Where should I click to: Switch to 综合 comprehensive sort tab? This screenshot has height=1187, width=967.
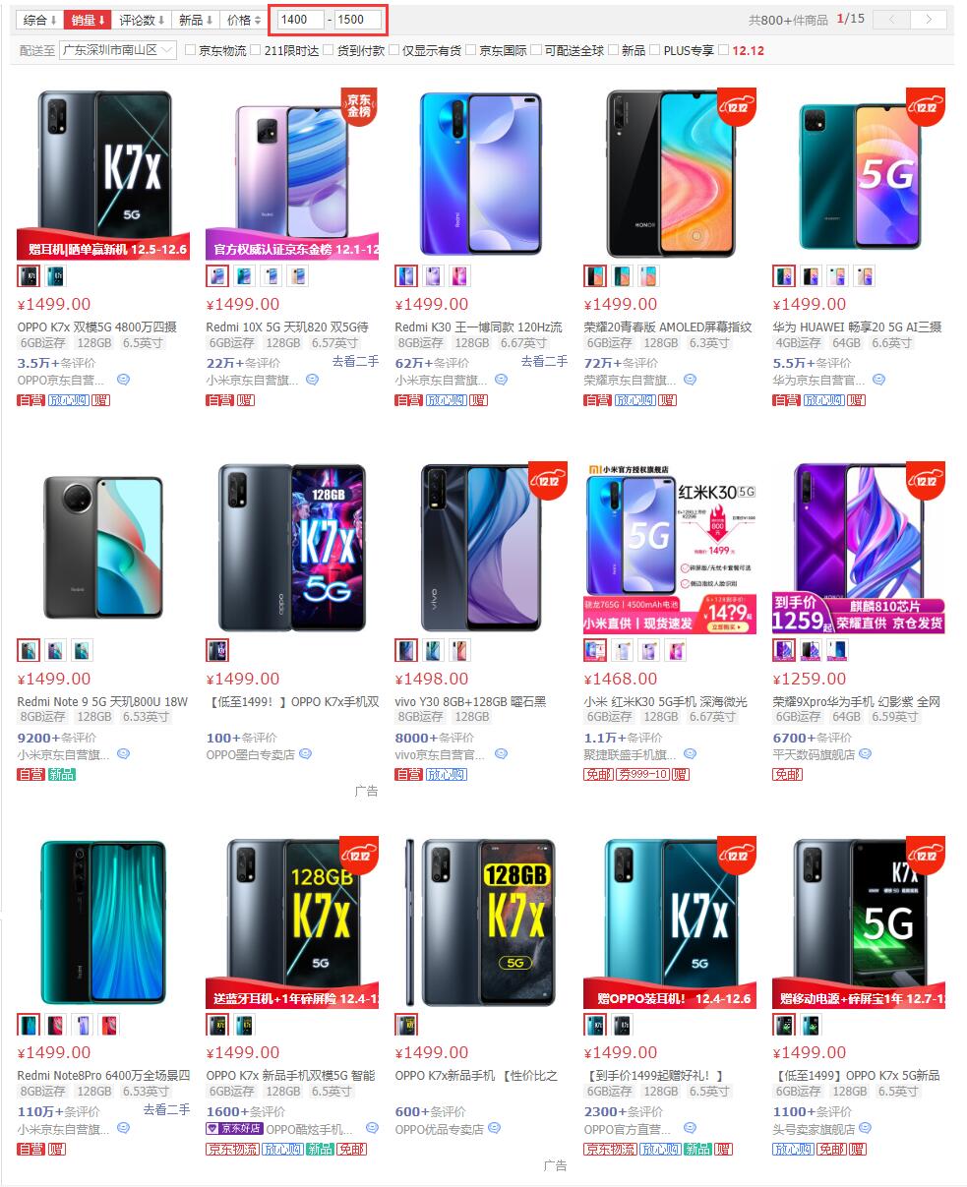point(40,20)
